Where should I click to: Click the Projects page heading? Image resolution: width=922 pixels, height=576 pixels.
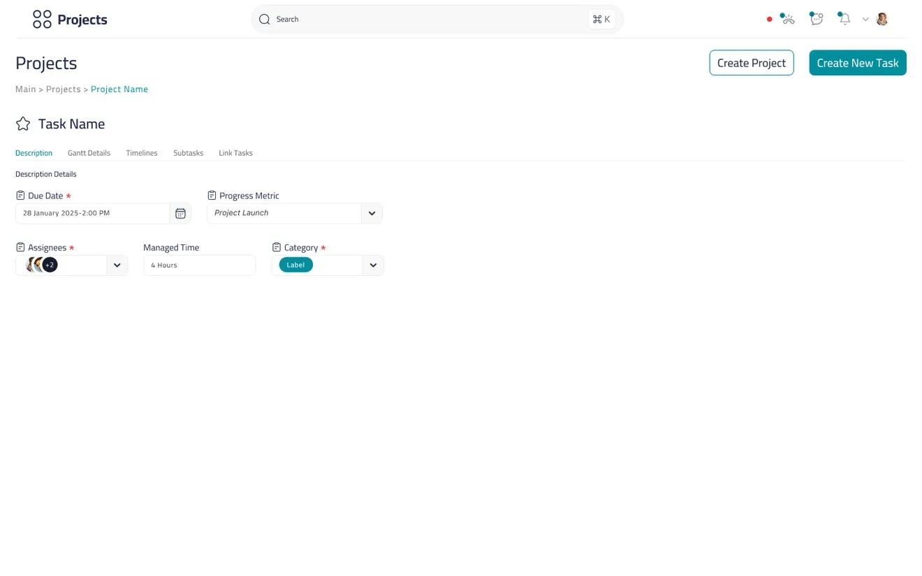point(46,63)
